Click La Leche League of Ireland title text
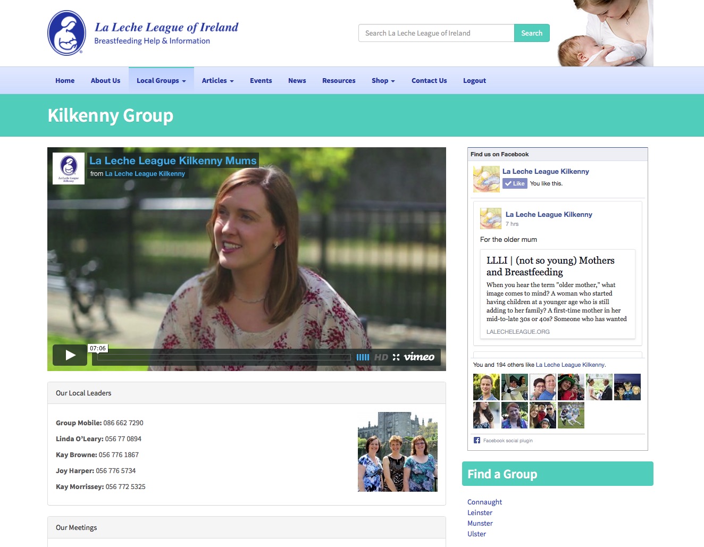Screen dimensions: 704x547 166,27
